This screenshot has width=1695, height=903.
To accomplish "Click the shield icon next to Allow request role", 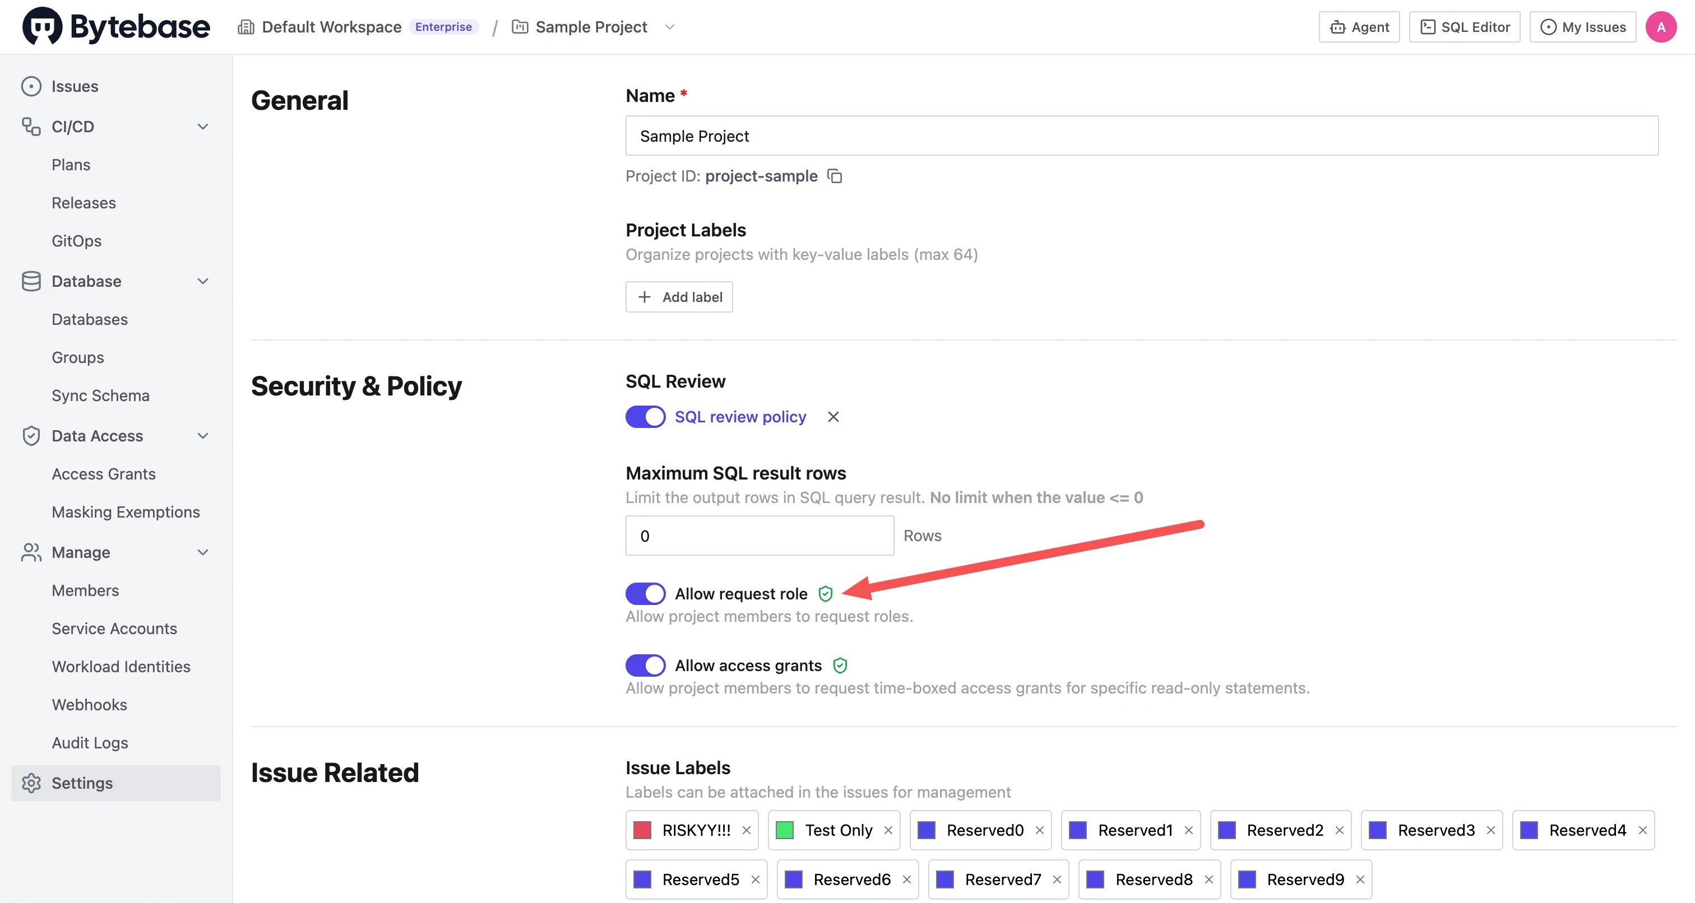I will point(825,594).
